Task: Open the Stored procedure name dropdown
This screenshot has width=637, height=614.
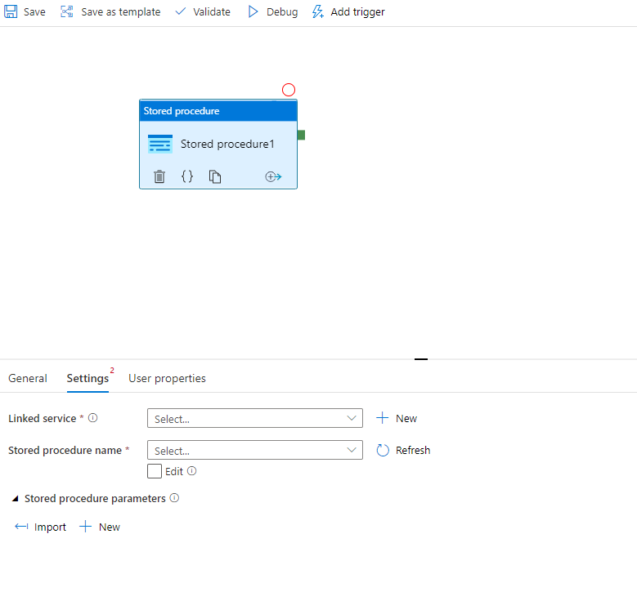Action: coord(254,450)
